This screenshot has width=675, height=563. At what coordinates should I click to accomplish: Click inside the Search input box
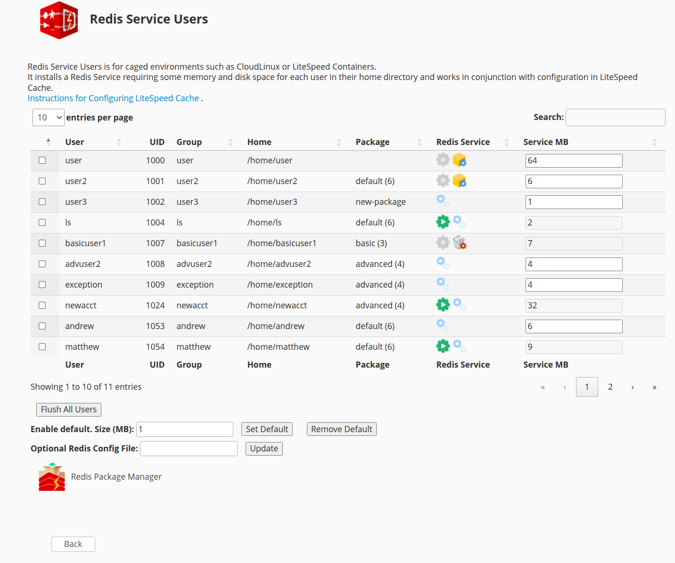pyautogui.click(x=615, y=117)
